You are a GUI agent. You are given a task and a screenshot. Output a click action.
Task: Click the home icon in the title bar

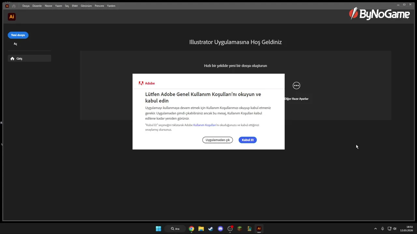click(x=14, y=6)
